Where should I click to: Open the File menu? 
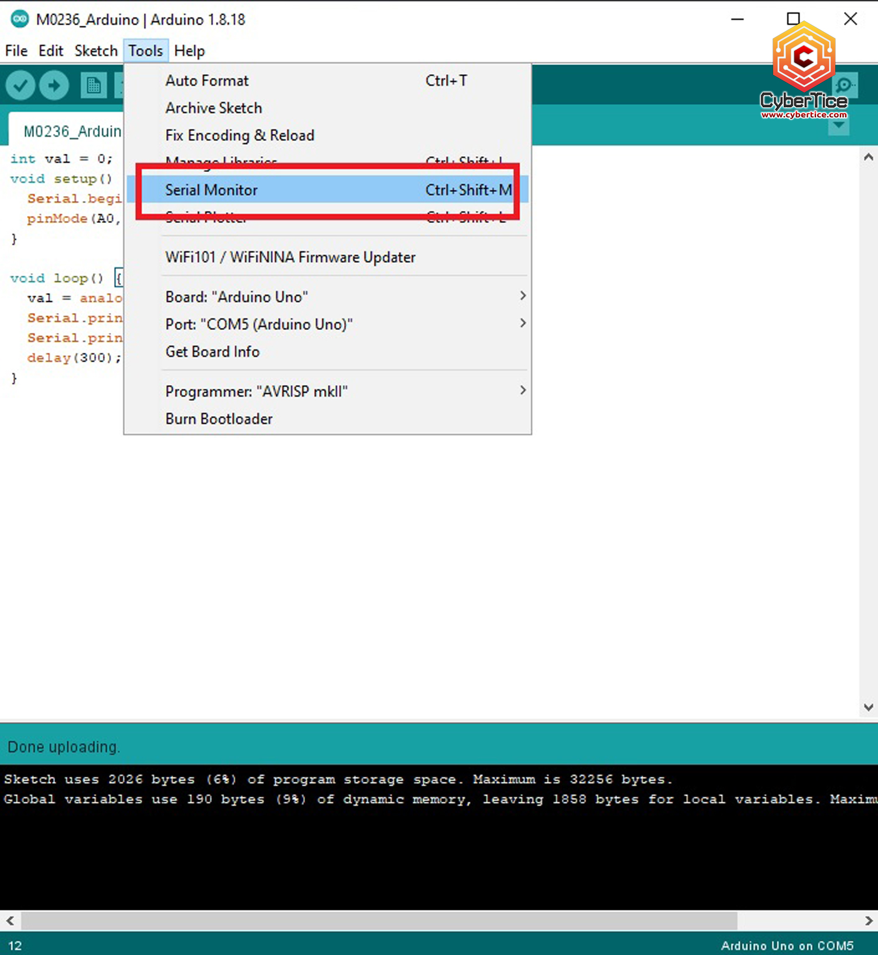pos(16,51)
